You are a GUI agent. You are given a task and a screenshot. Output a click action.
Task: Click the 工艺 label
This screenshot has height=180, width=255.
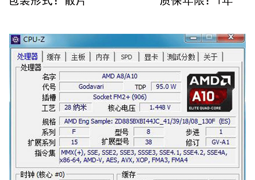tap(49, 108)
